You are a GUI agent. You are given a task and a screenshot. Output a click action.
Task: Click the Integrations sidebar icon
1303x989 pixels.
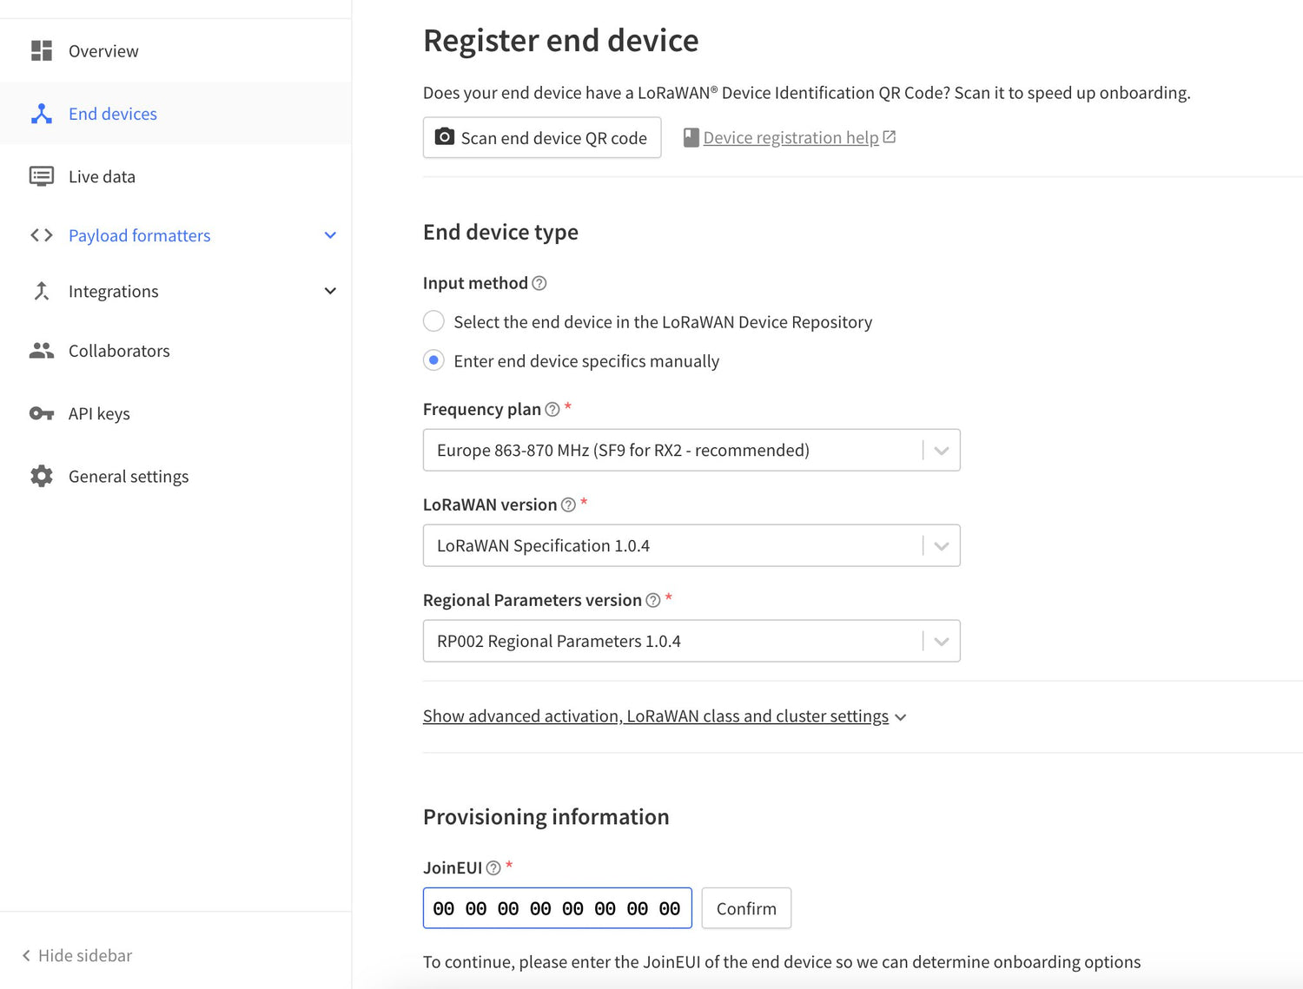[41, 291]
